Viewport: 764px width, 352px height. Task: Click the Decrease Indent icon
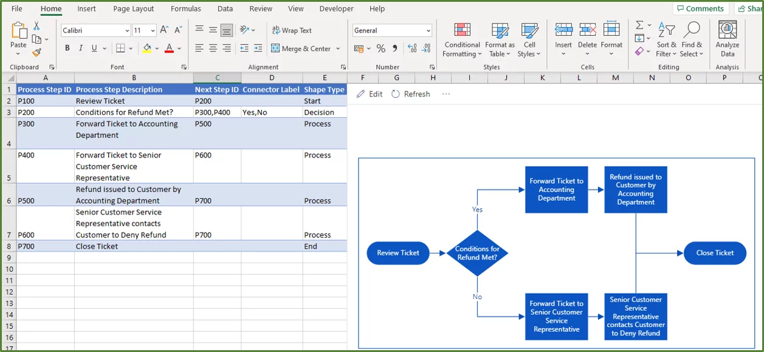[x=244, y=49]
